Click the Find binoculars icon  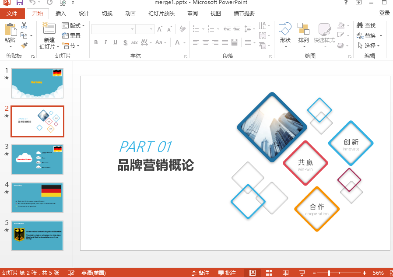pos(360,25)
